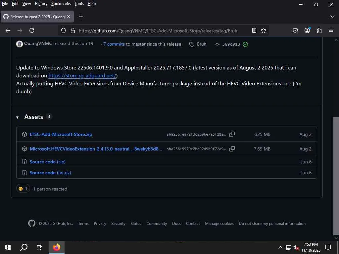Click the Firefox taskbar icon
The width and height of the screenshot is (339, 254).
coord(56,247)
